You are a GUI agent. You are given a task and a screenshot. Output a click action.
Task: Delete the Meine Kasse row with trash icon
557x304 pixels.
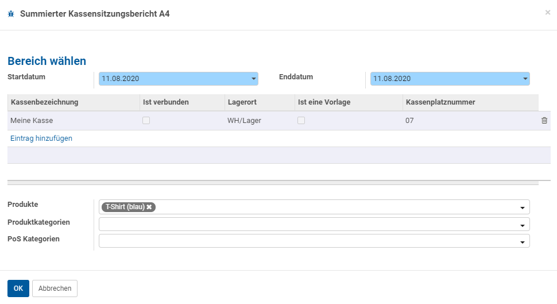coord(544,121)
